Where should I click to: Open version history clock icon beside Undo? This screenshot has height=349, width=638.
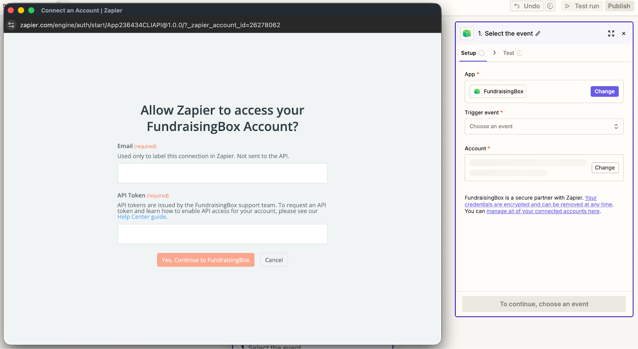(550, 6)
